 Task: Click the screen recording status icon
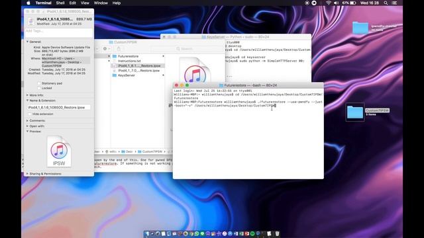click(307, 3)
